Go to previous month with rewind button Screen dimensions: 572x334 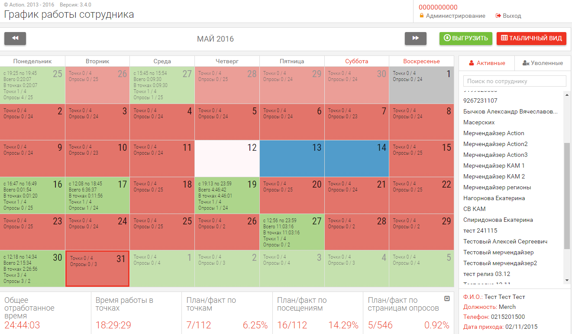click(x=15, y=39)
